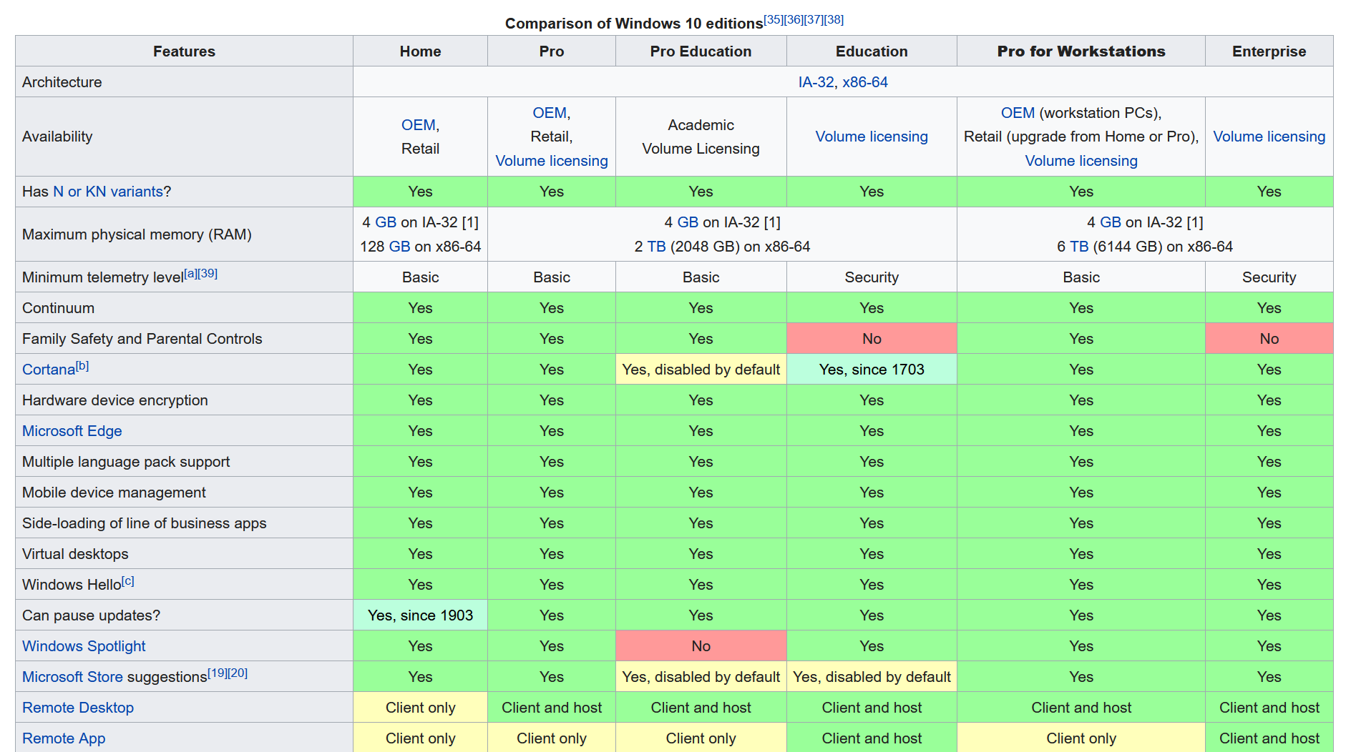Click the Enterprise column header
Viewport: 1351px width, 752px height.
tap(1269, 51)
